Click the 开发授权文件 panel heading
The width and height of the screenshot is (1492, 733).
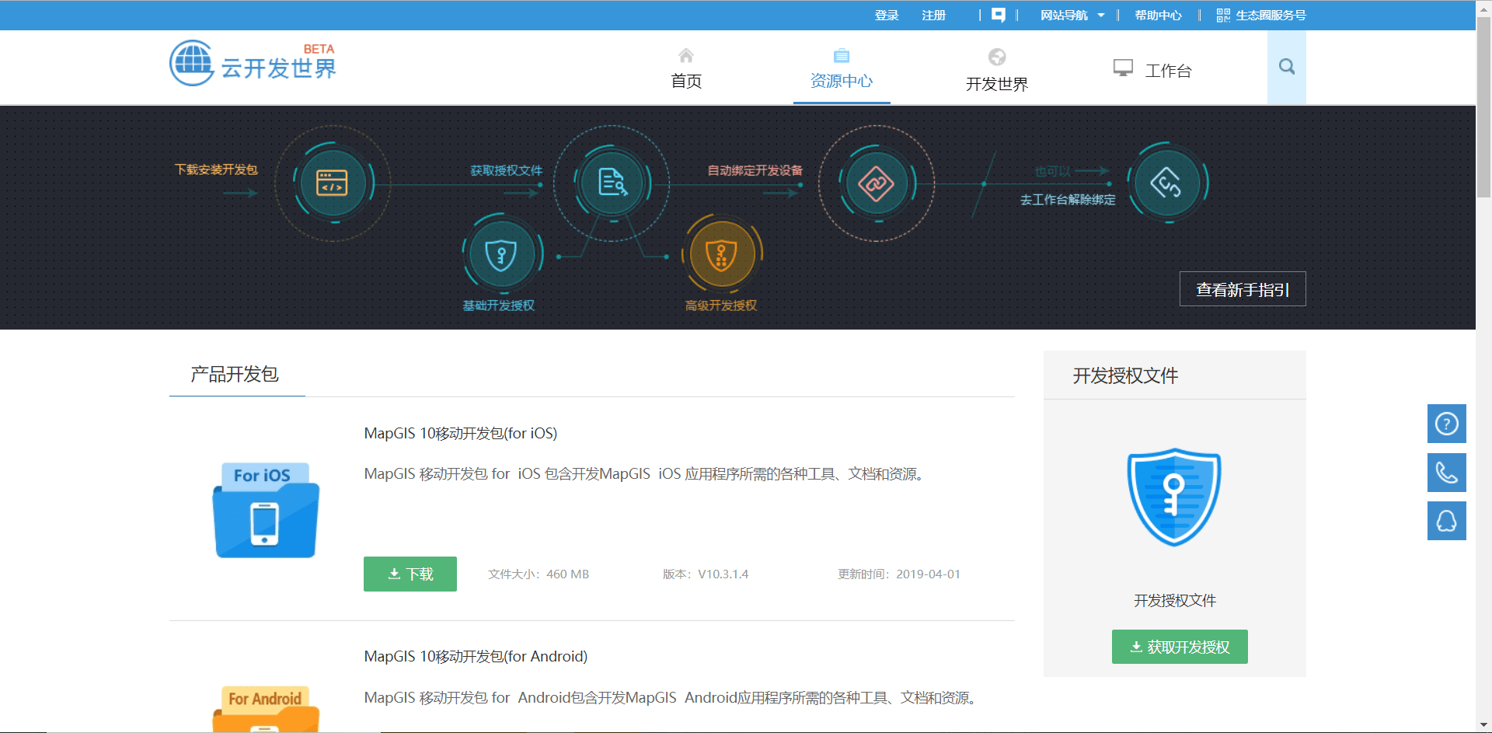(1125, 375)
